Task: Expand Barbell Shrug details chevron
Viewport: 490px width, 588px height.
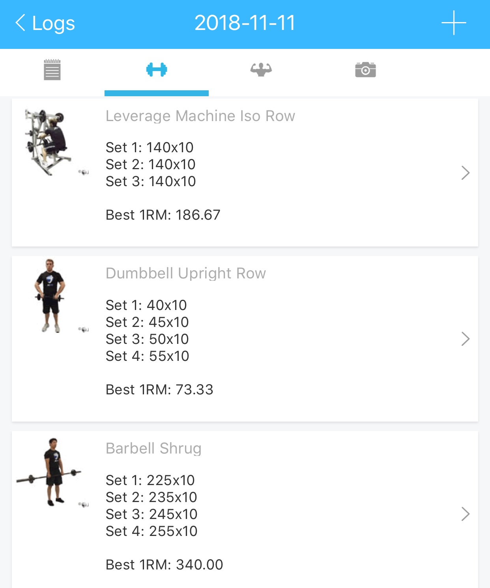Action: pos(466,514)
